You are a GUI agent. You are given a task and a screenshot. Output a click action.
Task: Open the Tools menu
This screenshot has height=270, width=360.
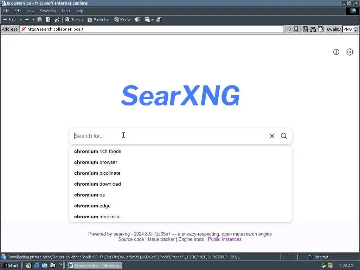pyautogui.click(x=65, y=11)
